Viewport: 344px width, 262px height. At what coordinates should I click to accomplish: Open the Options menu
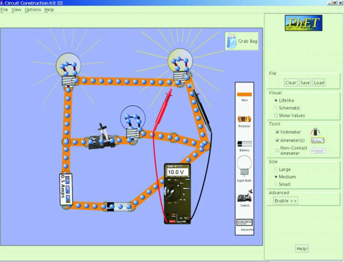click(x=33, y=10)
